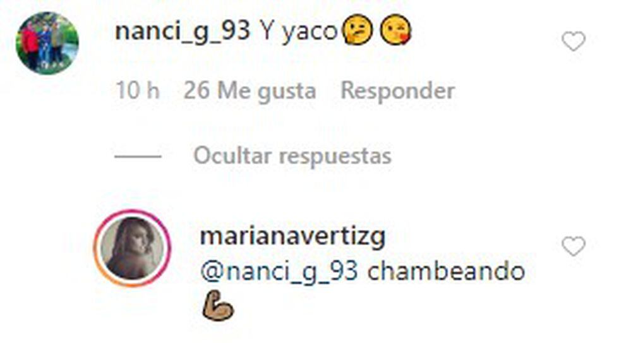
Task: View who liked nanci_g_93's comment
Action: (249, 92)
